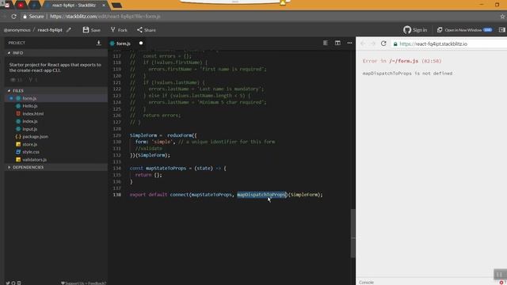507x285 pixels.
Task: Switch to the pinned YouTube tab
Action: click(21, 6)
